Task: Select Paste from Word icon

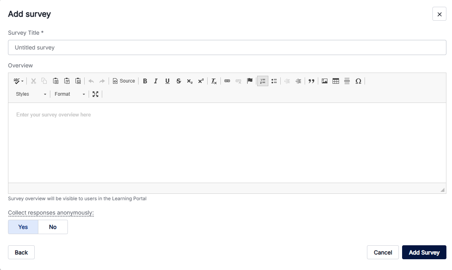Action: pyautogui.click(x=78, y=81)
